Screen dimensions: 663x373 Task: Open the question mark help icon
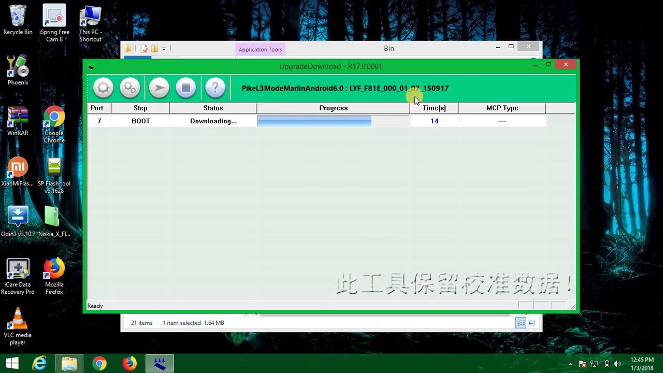click(215, 88)
